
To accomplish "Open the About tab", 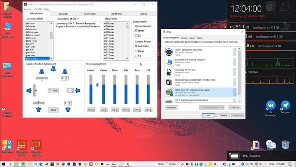I will 143,13.
